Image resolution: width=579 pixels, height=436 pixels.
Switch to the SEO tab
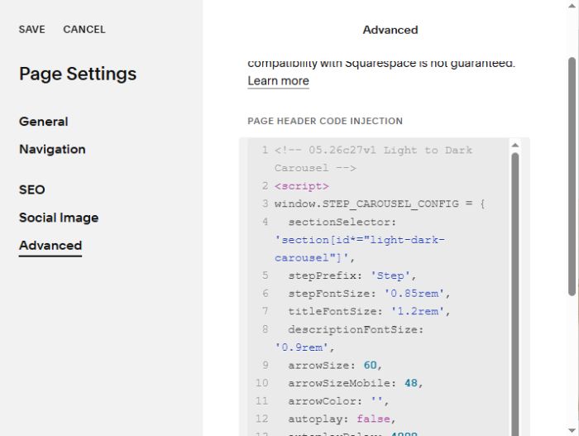(x=32, y=190)
